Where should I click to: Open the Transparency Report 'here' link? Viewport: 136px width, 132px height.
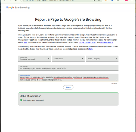coord(25,42)
